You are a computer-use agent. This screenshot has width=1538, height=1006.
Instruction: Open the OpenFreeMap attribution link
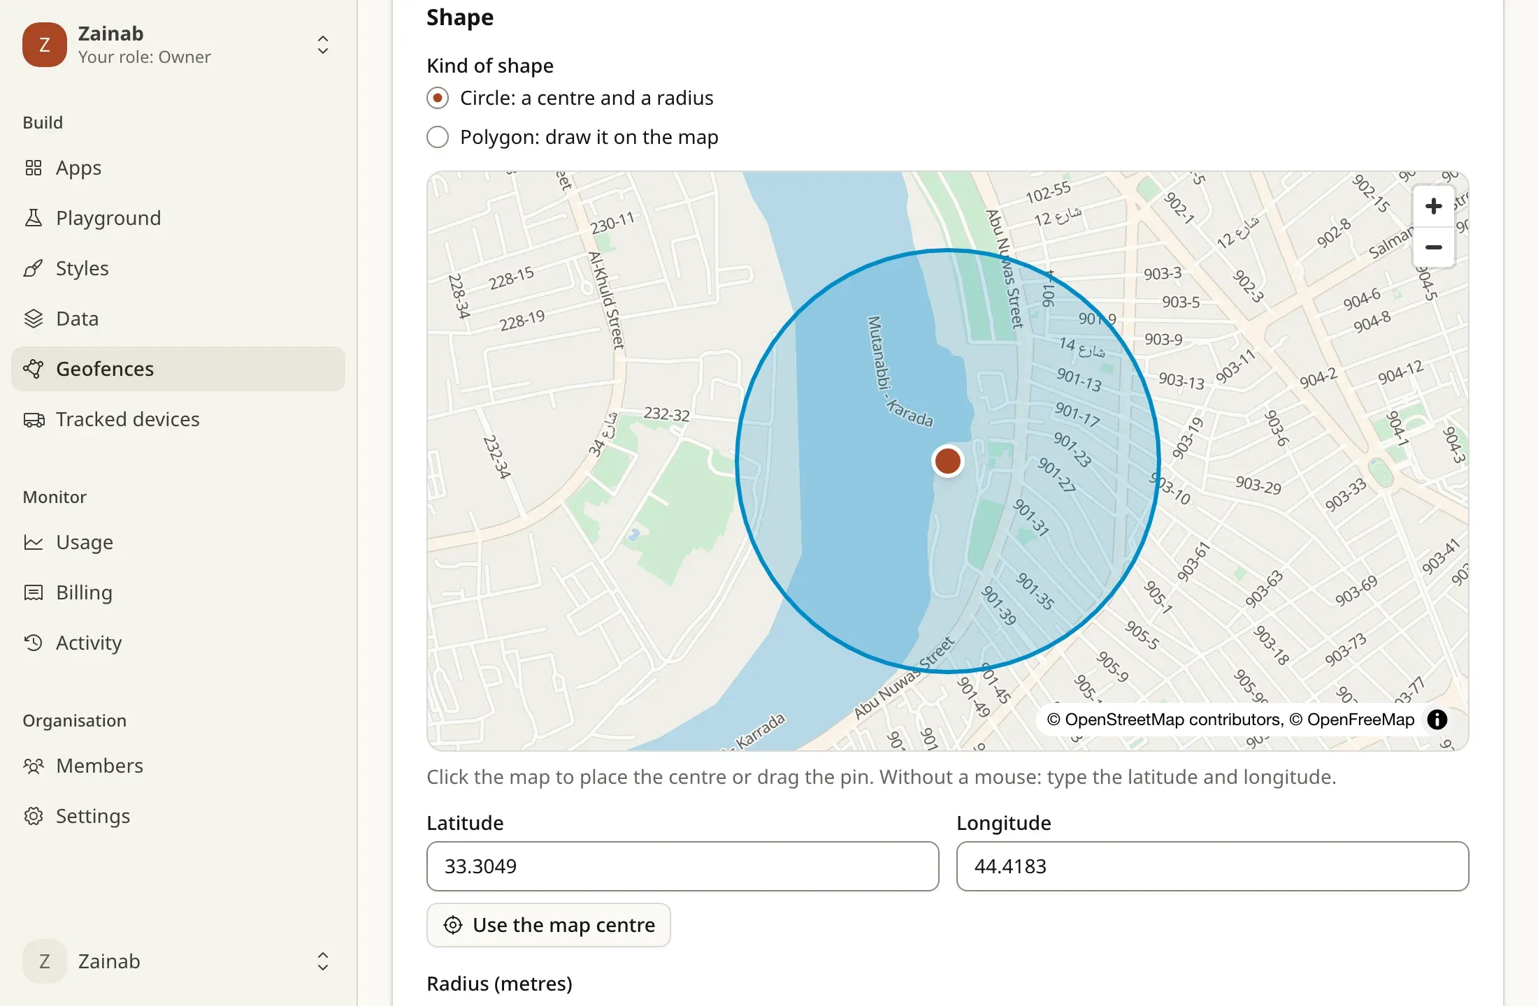pos(1352,720)
